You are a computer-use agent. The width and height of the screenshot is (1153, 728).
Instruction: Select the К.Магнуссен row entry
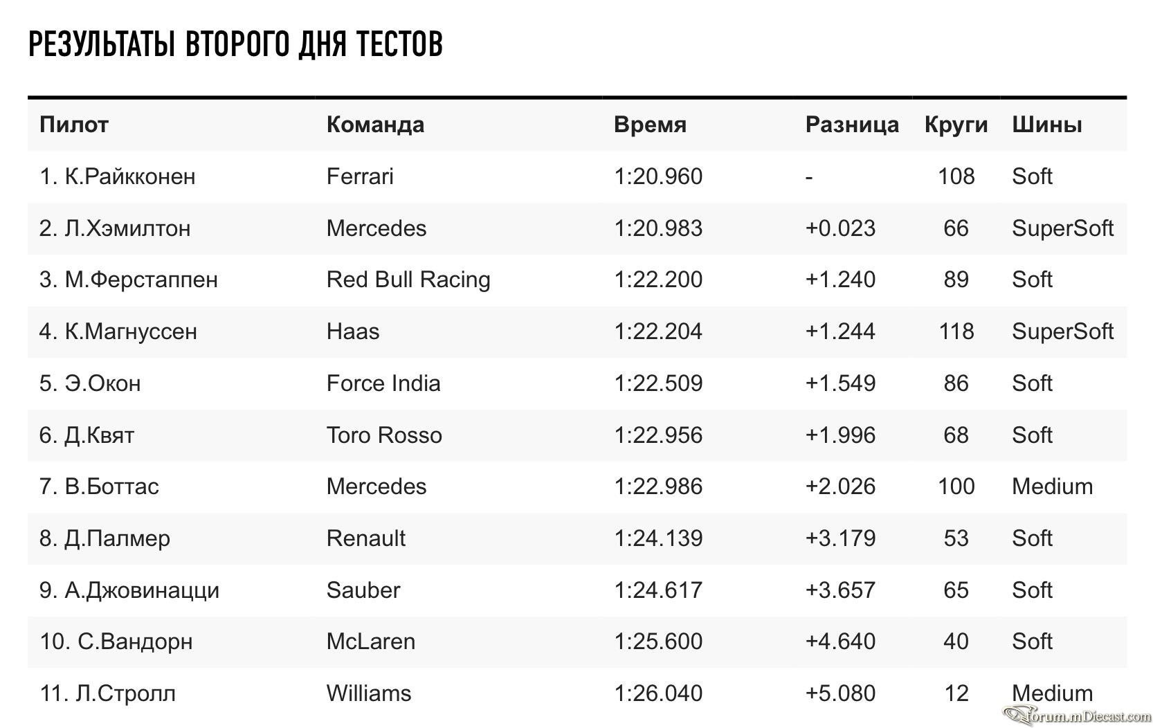(577, 331)
